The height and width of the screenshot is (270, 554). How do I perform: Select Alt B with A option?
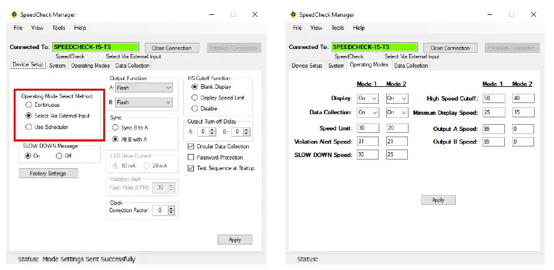[115, 139]
